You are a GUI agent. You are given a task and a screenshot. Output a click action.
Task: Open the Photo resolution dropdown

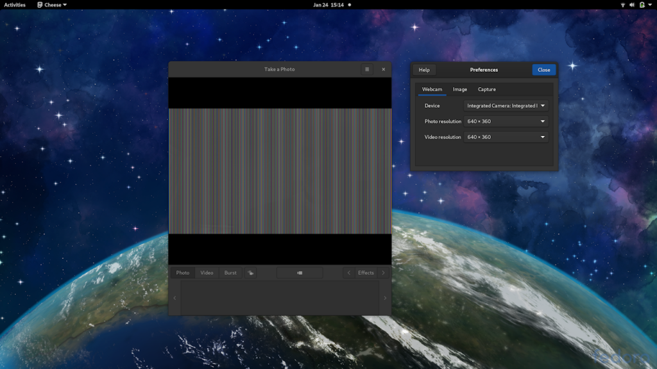(506, 121)
